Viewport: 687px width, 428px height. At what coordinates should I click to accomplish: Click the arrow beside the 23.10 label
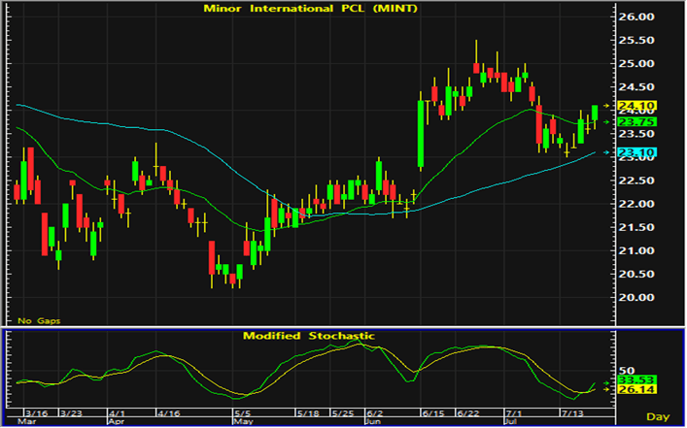coord(606,152)
